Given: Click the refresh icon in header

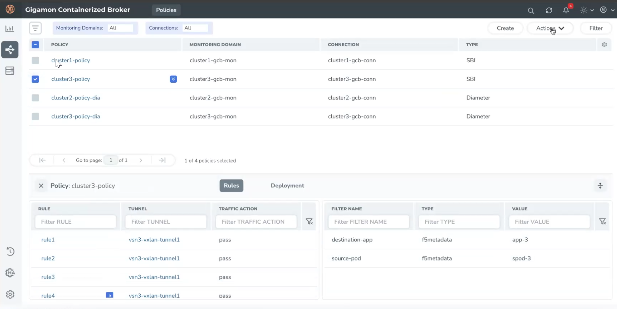Looking at the screenshot, I should click(x=549, y=10).
